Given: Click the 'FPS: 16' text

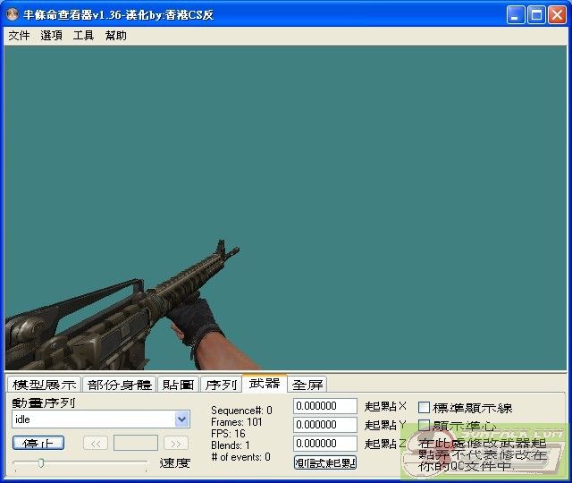Looking at the screenshot, I should [228, 434].
